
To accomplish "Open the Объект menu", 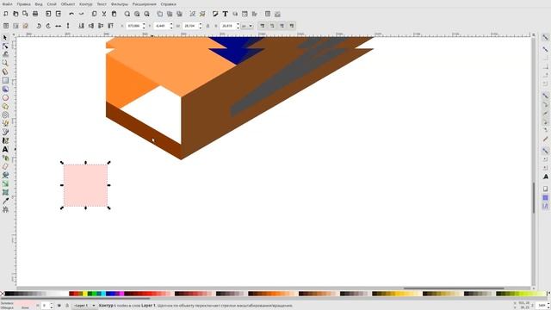I will click(x=68, y=4).
